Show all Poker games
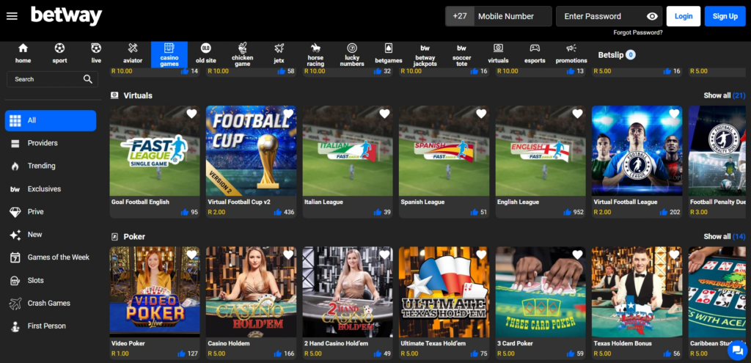The height and width of the screenshot is (363, 751). pos(724,237)
